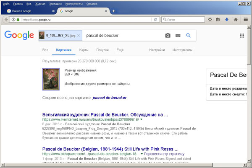Switch to the "Поиск в Google" tab
Screen dimensions: 252x168
coord(30,11)
